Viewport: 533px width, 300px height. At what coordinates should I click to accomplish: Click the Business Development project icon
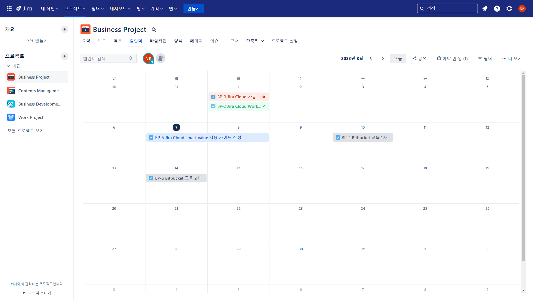click(x=11, y=104)
